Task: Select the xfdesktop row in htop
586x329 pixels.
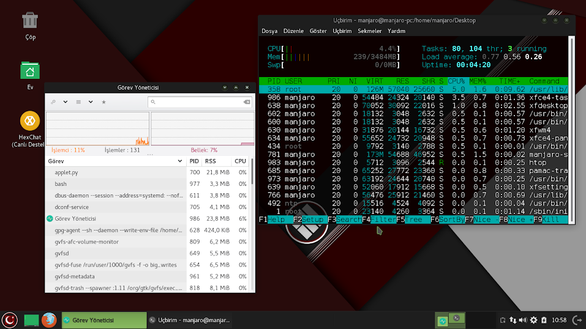Action: click(x=413, y=106)
